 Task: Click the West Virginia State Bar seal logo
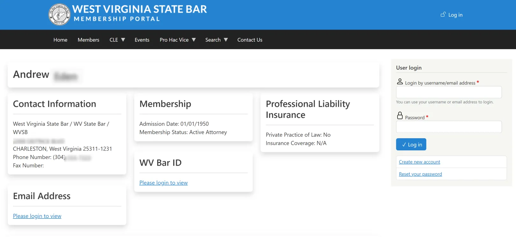59,14
